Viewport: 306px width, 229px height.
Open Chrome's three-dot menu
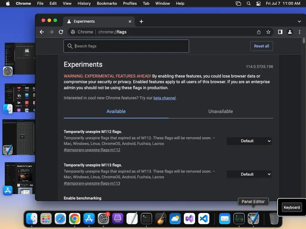click(299, 32)
